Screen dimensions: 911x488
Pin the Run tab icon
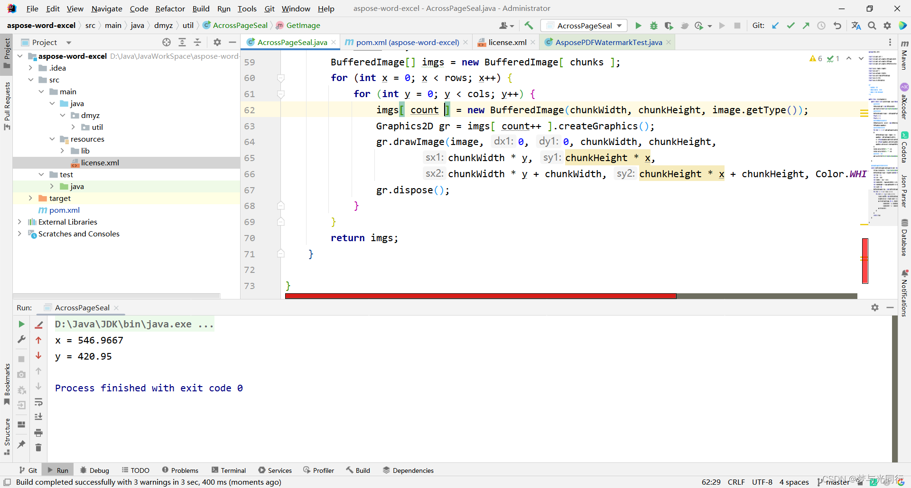pyautogui.click(x=21, y=444)
